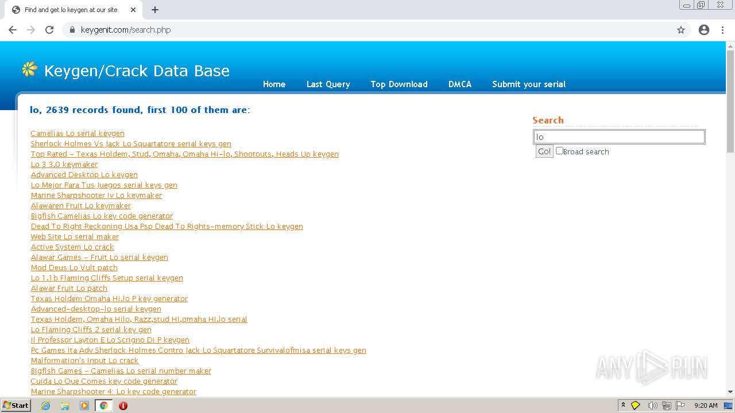Open red Opera-style taskbar icon
Screen dimensions: 735x413
click(123, 406)
